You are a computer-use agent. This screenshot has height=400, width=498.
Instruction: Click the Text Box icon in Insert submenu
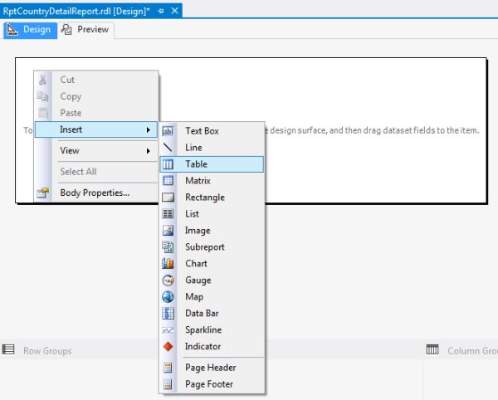click(168, 131)
